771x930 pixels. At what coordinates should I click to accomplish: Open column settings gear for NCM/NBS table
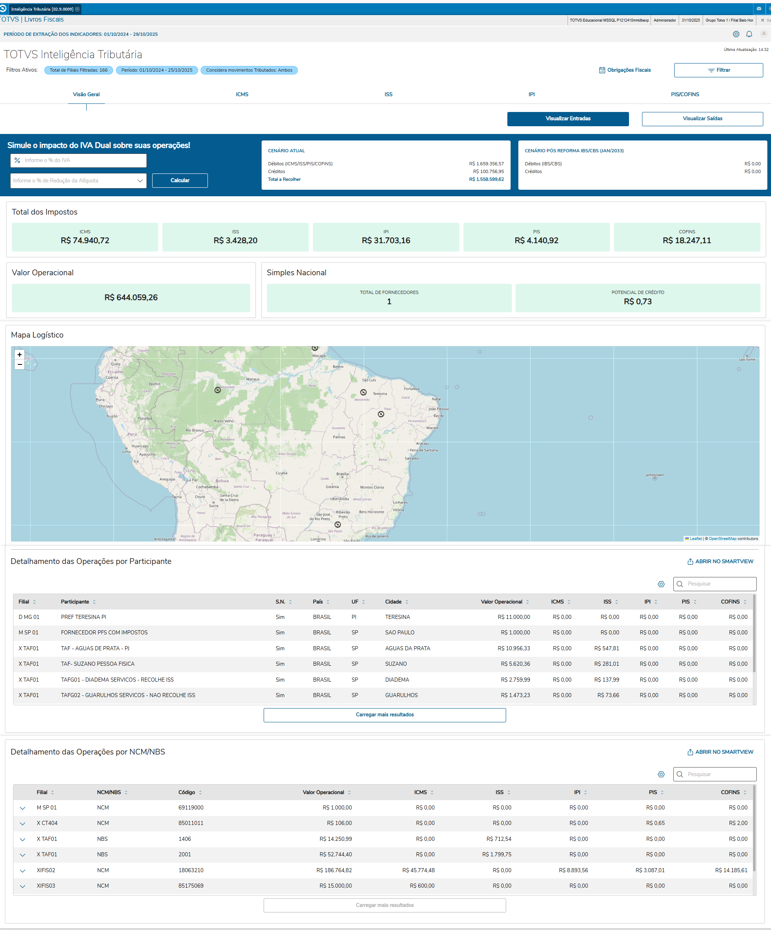click(661, 774)
